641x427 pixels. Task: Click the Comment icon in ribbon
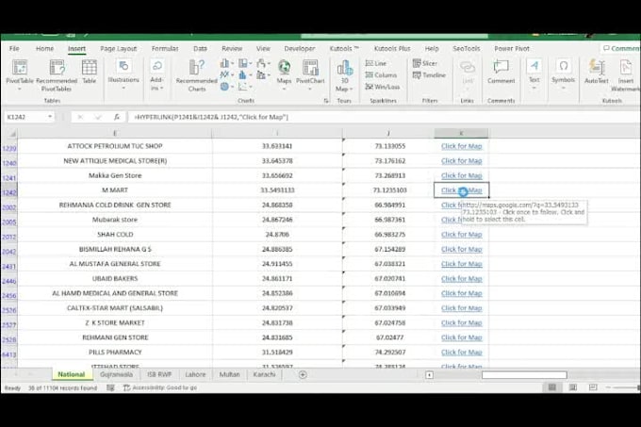[501, 72]
